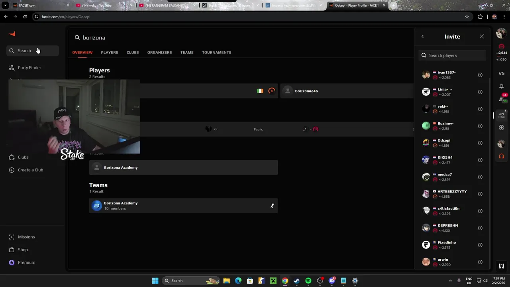Invite s4tisfacti0n using plus icon
This screenshot has width=510, height=287.
480,211
